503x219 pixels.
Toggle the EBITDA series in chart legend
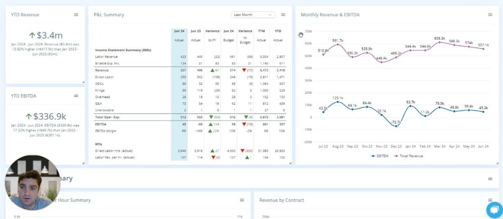click(x=379, y=156)
